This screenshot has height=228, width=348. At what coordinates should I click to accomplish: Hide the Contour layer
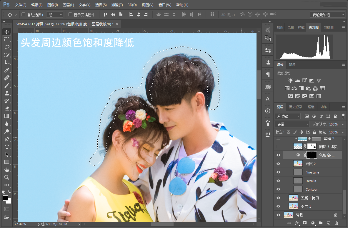click(x=278, y=189)
